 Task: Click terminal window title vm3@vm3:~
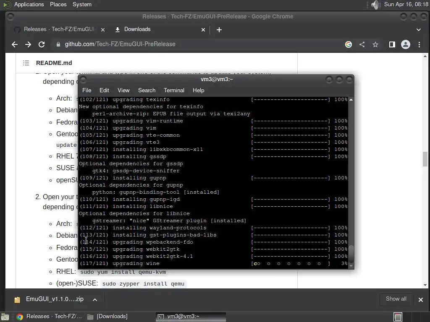coord(217,79)
